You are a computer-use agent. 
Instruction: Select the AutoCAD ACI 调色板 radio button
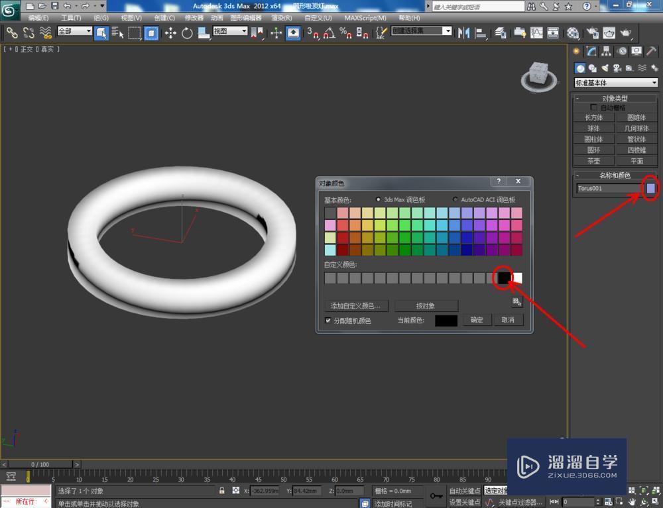click(455, 199)
